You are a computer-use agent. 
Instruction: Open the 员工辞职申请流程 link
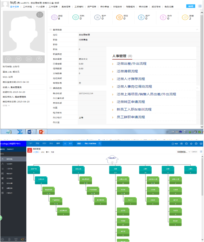(x=131, y=117)
